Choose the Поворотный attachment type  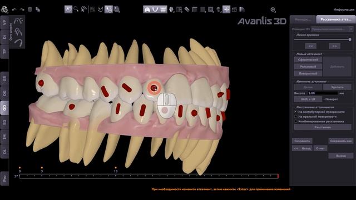coord(308,73)
